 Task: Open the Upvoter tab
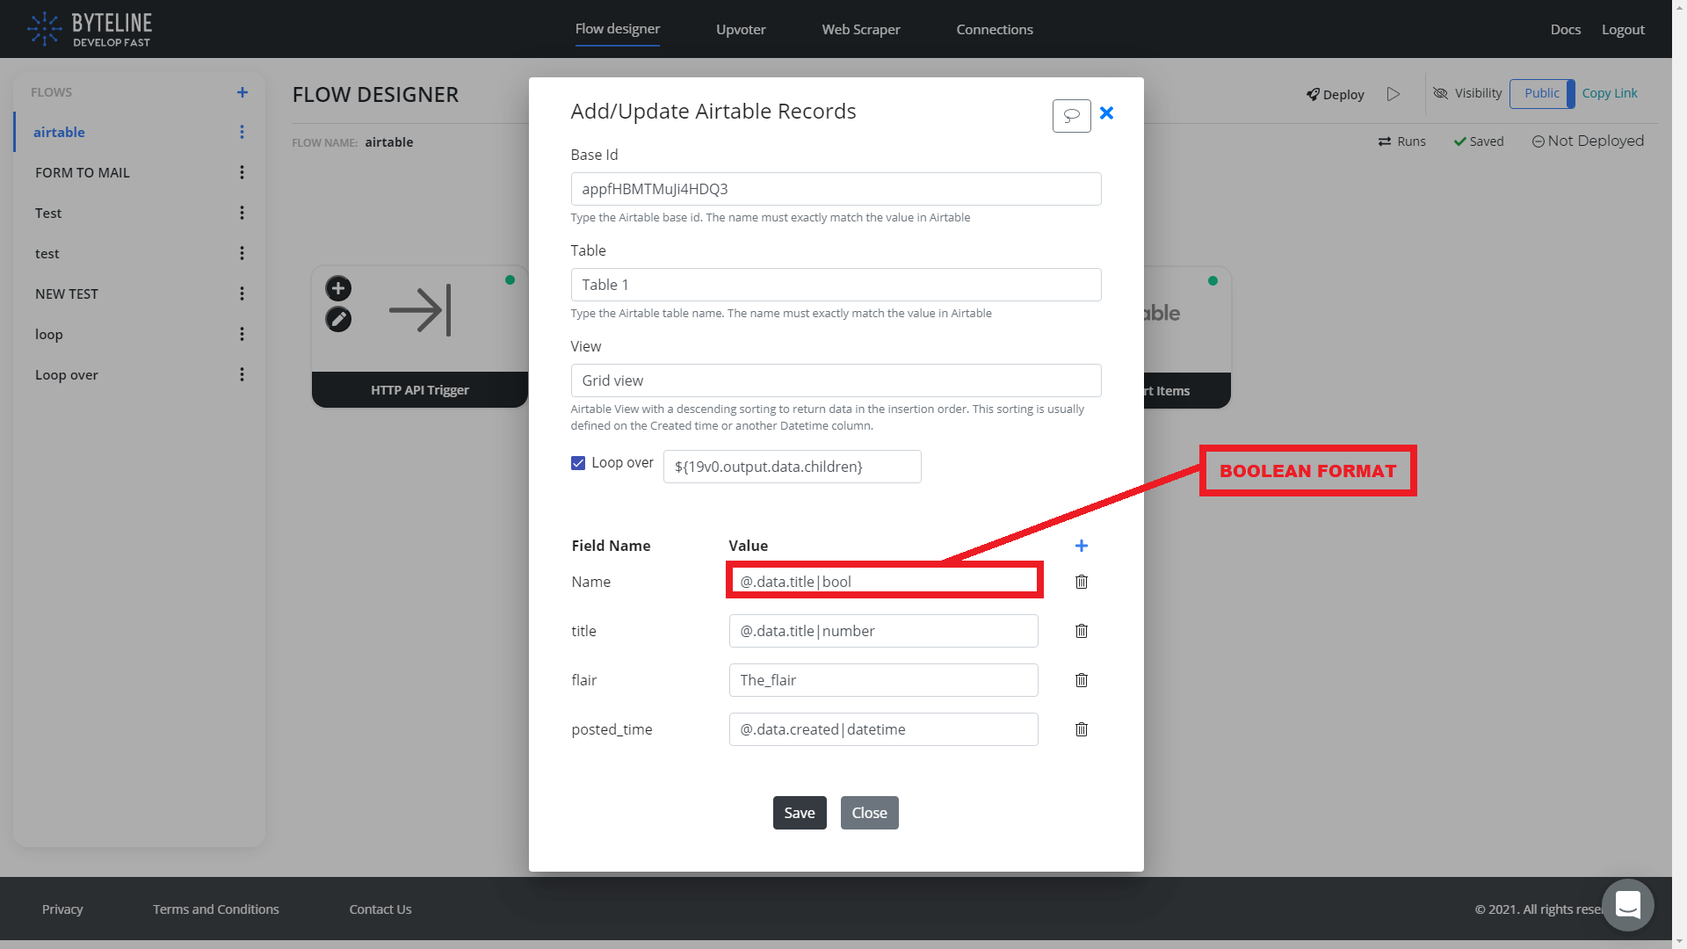coord(741,29)
